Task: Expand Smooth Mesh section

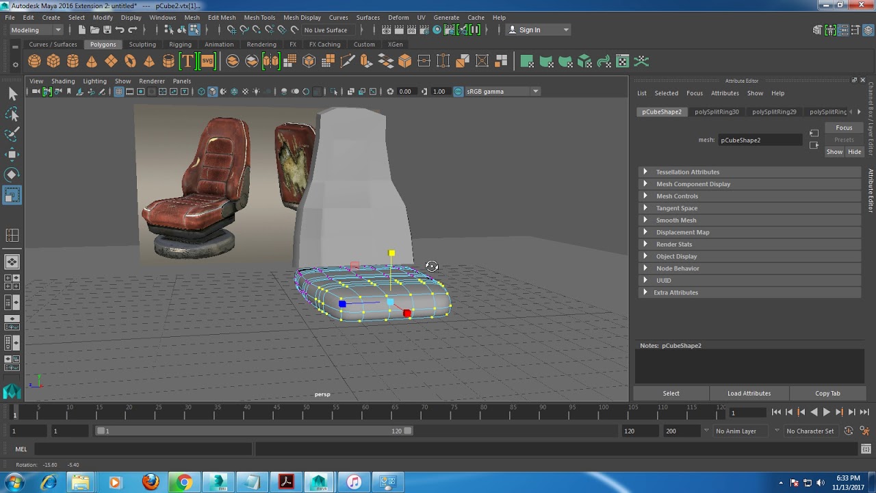Action: [x=749, y=220]
